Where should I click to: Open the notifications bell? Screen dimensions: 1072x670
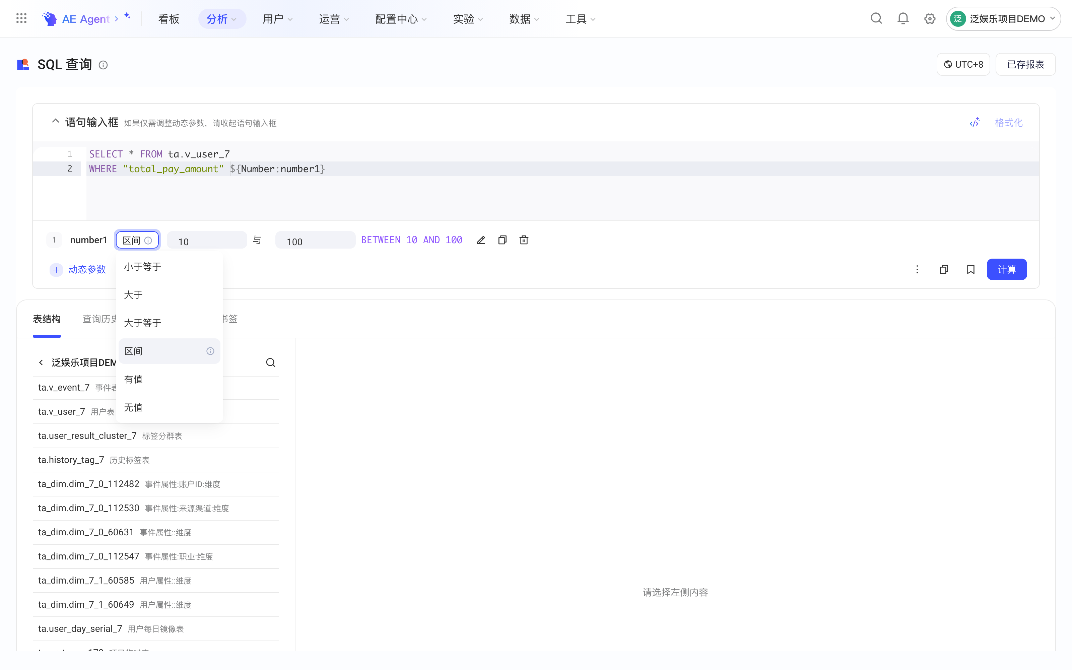903,18
